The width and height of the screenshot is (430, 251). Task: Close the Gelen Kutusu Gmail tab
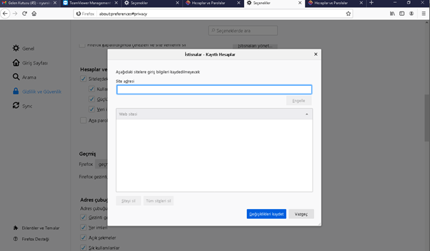[55, 3]
